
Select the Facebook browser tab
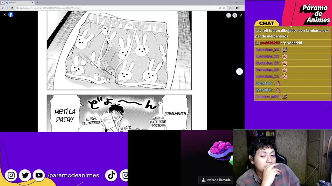[x=19, y=3]
